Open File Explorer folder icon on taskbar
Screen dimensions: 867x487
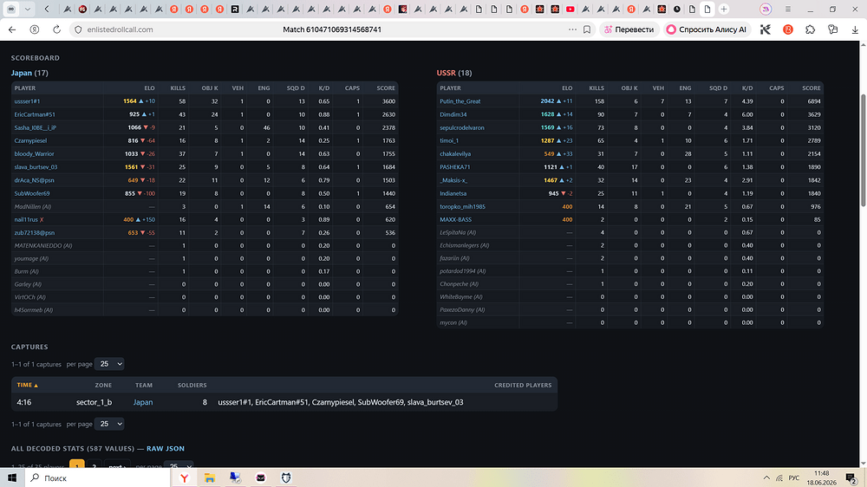pyautogui.click(x=210, y=477)
